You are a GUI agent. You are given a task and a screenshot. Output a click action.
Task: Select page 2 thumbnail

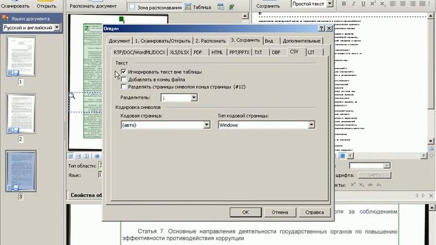21,114
